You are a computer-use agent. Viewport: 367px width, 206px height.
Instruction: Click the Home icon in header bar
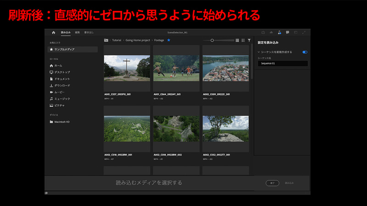pyautogui.click(x=54, y=33)
